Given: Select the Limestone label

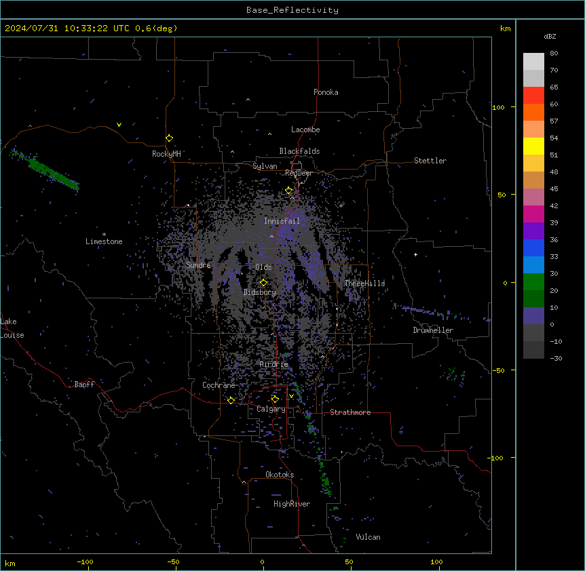Looking at the screenshot, I should [x=104, y=241].
